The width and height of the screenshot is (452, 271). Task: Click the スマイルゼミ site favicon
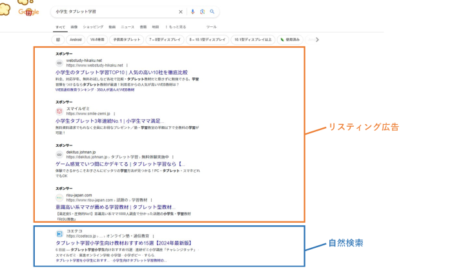59,111
